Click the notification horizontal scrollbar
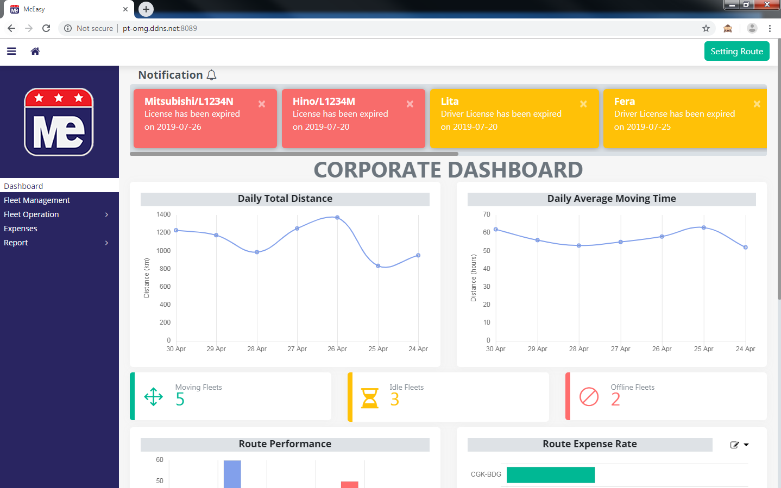The width and height of the screenshot is (781, 488). click(294, 154)
